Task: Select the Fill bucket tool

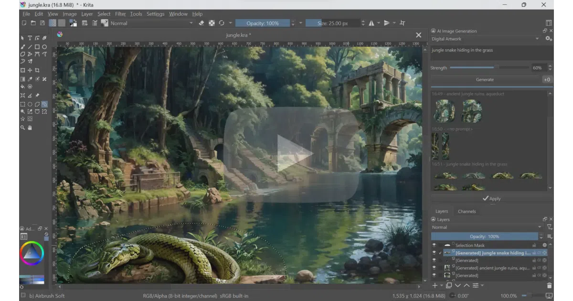Action: 22,86
